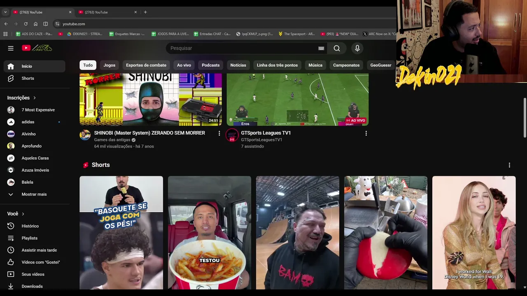
Task: Play the red cheese peeling short
Action: point(386,233)
